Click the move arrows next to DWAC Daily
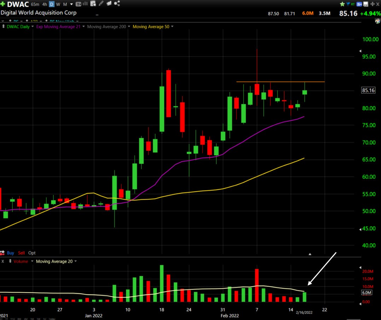 (4, 27)
